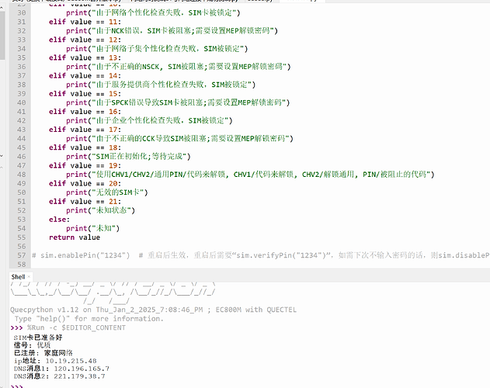Image resolution: width=490 pixels, height=388 pixels.
Task: Click line number 47 in the gutter
Action: (x=22, y=165)
